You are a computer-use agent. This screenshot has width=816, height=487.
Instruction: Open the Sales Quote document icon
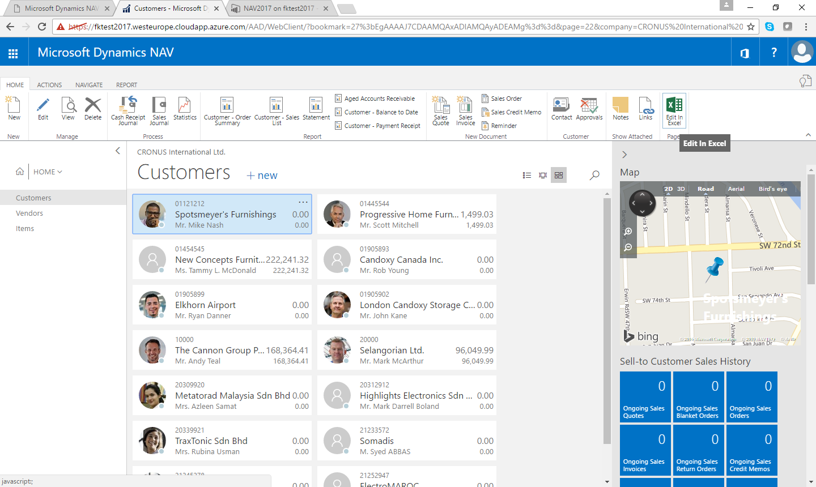(x=440, y=110)
